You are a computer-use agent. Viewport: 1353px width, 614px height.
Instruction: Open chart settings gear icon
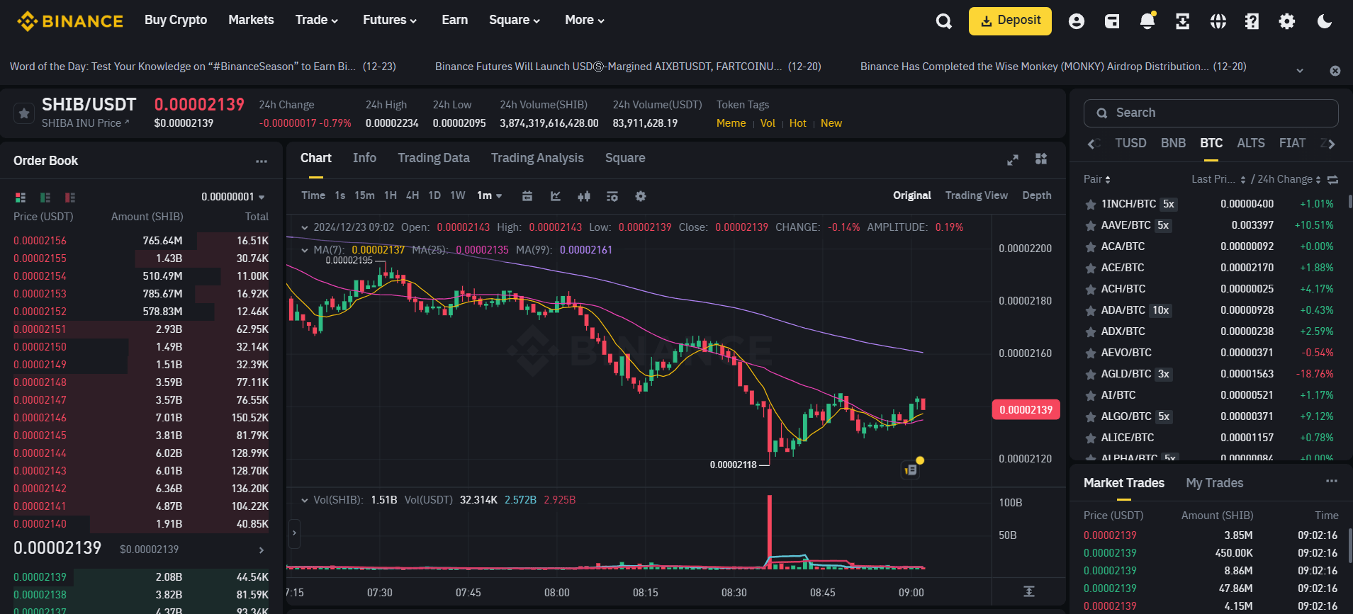pos(641,196)
